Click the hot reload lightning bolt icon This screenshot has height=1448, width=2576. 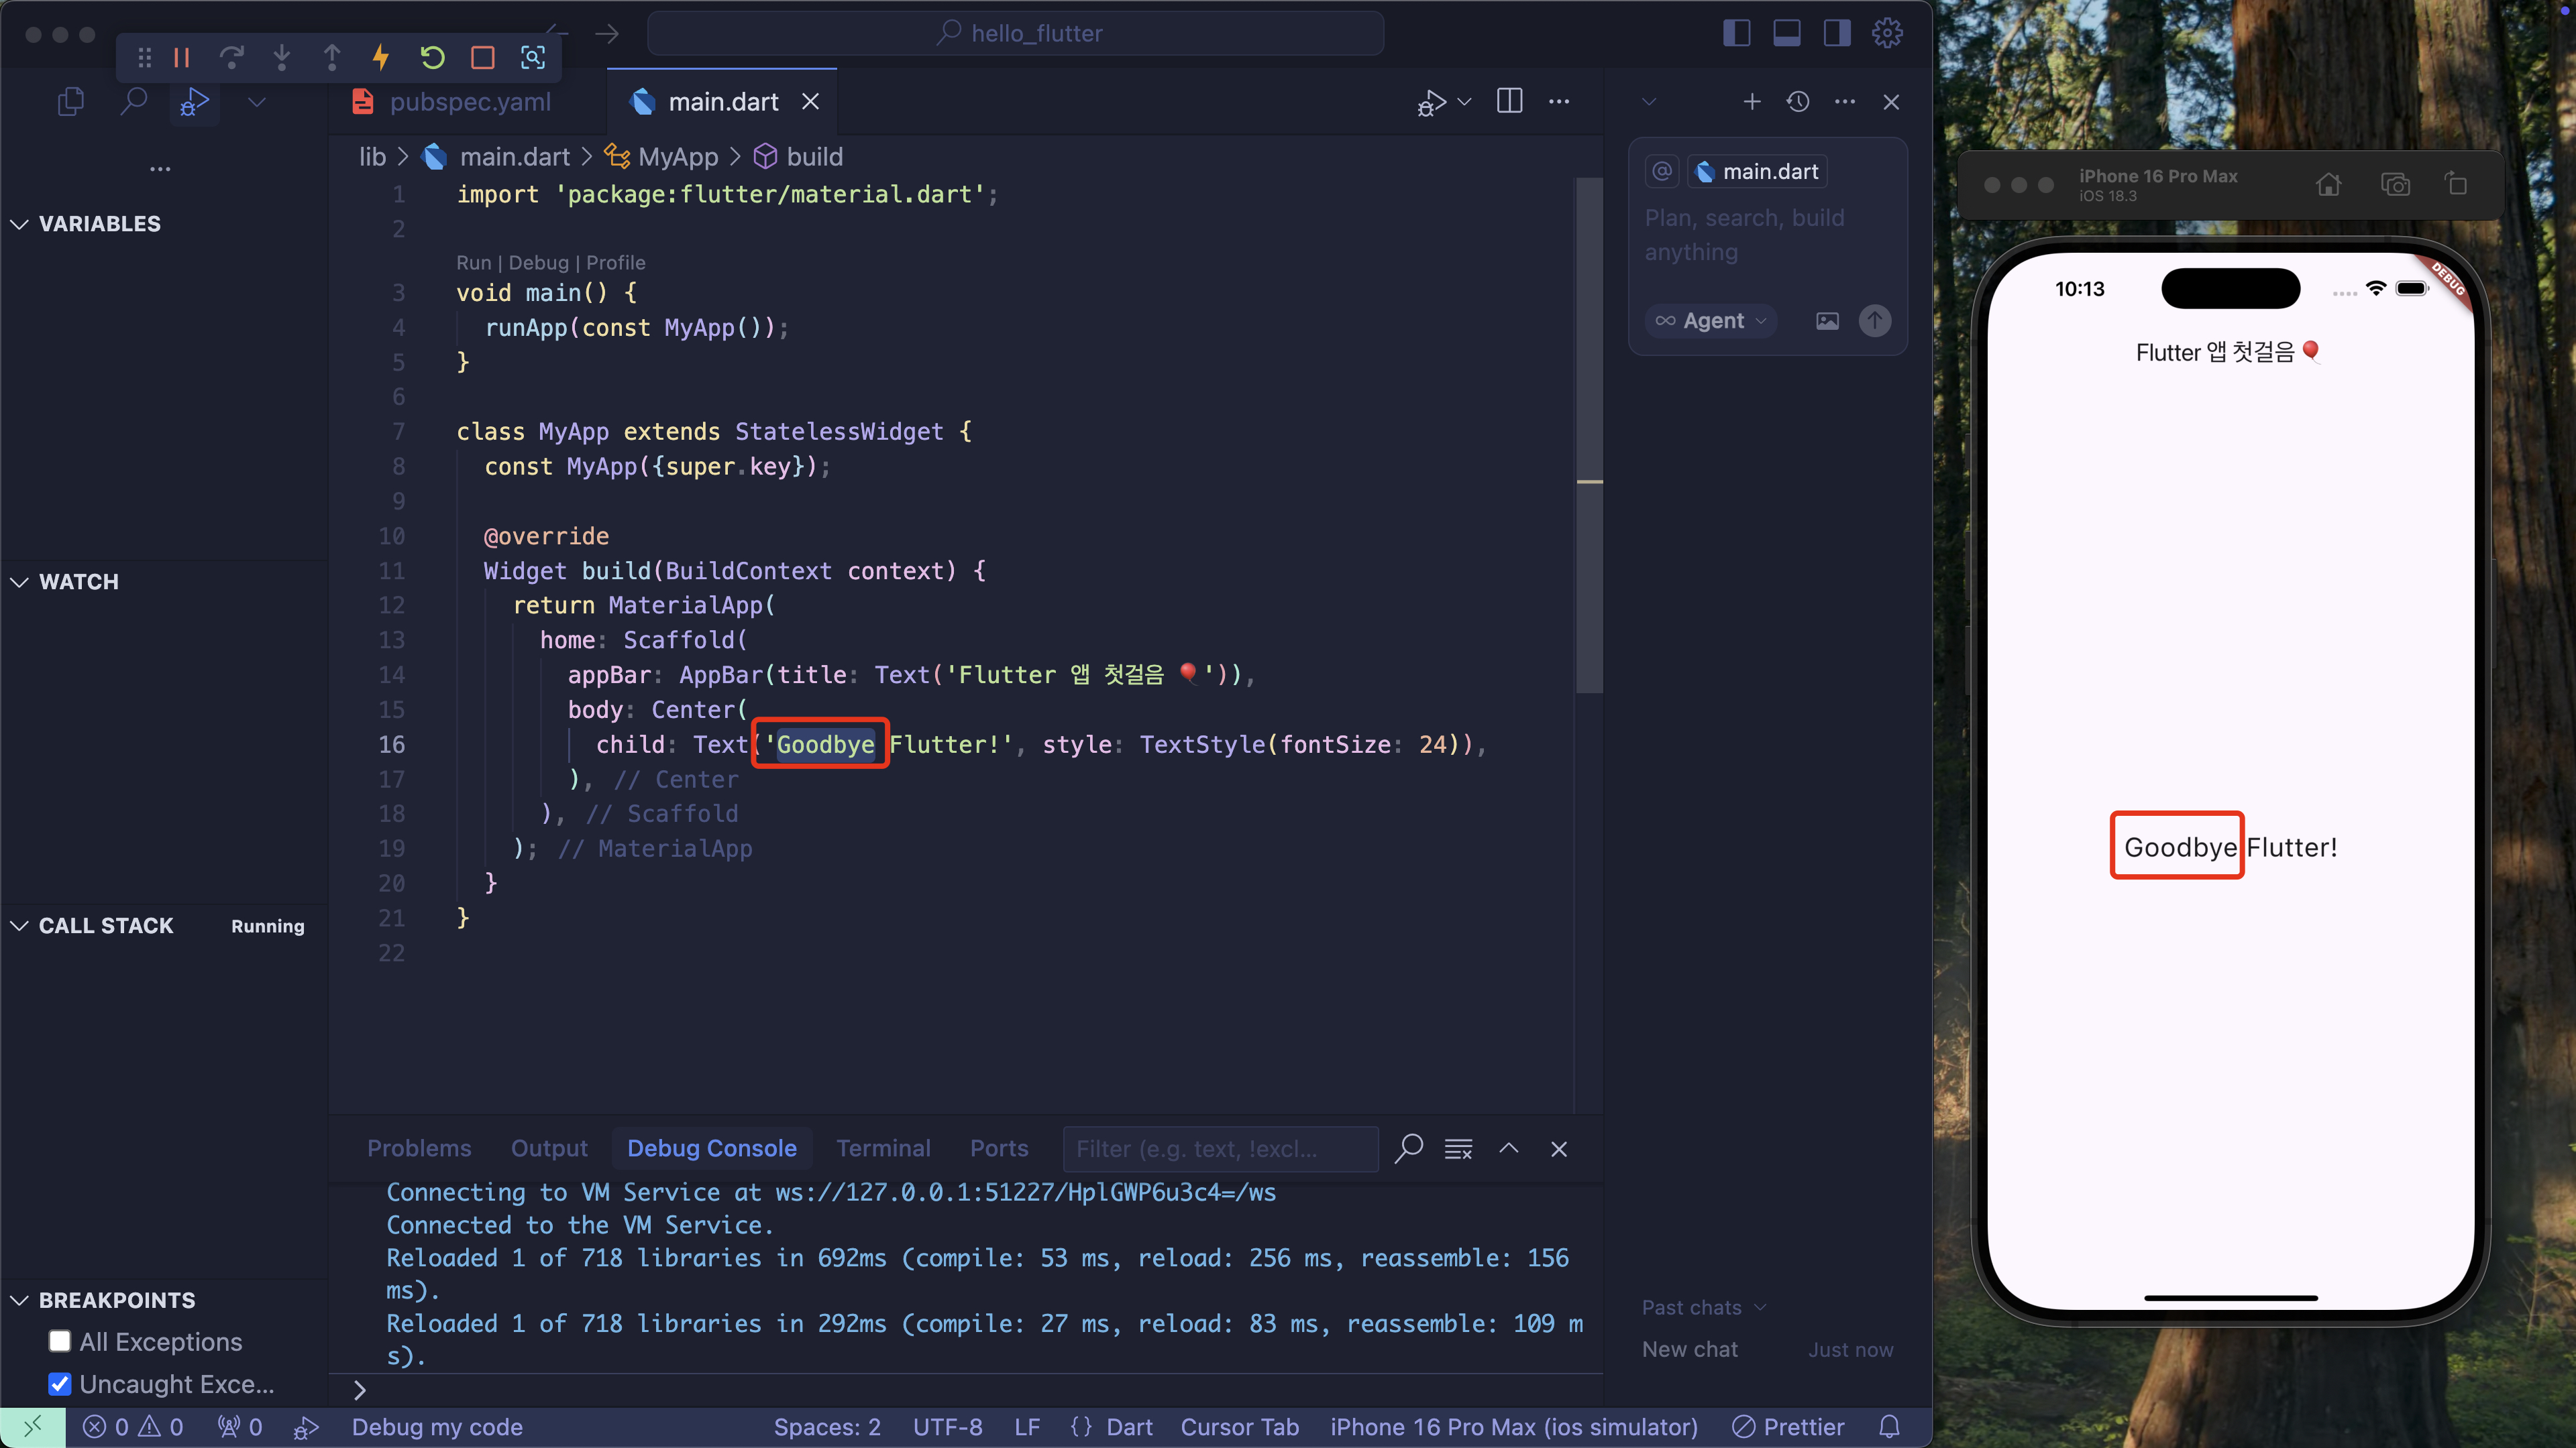pyautogui.click(x=381, y=58)
